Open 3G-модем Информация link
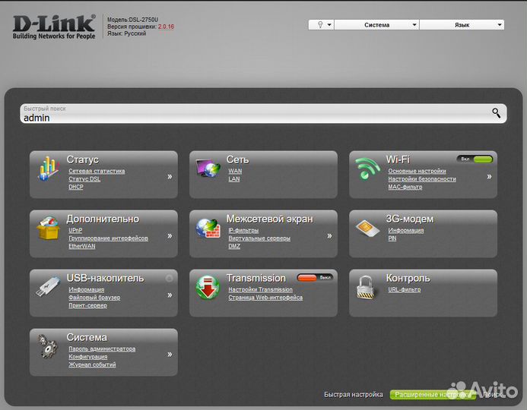 click(x=406, y=230)
